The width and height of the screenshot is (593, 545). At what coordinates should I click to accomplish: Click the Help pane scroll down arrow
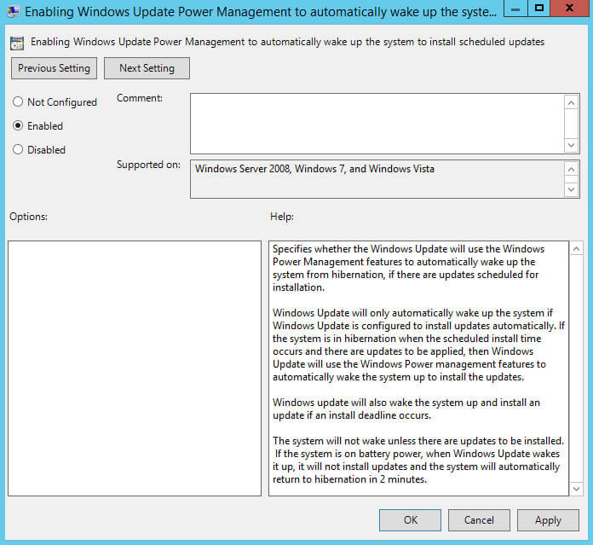[576, 489]
